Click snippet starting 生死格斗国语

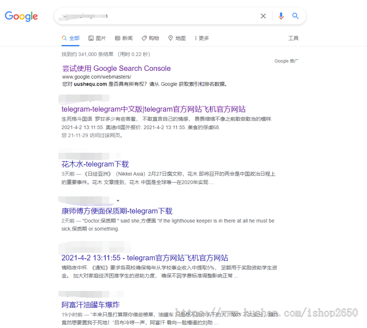click(167, 123)
